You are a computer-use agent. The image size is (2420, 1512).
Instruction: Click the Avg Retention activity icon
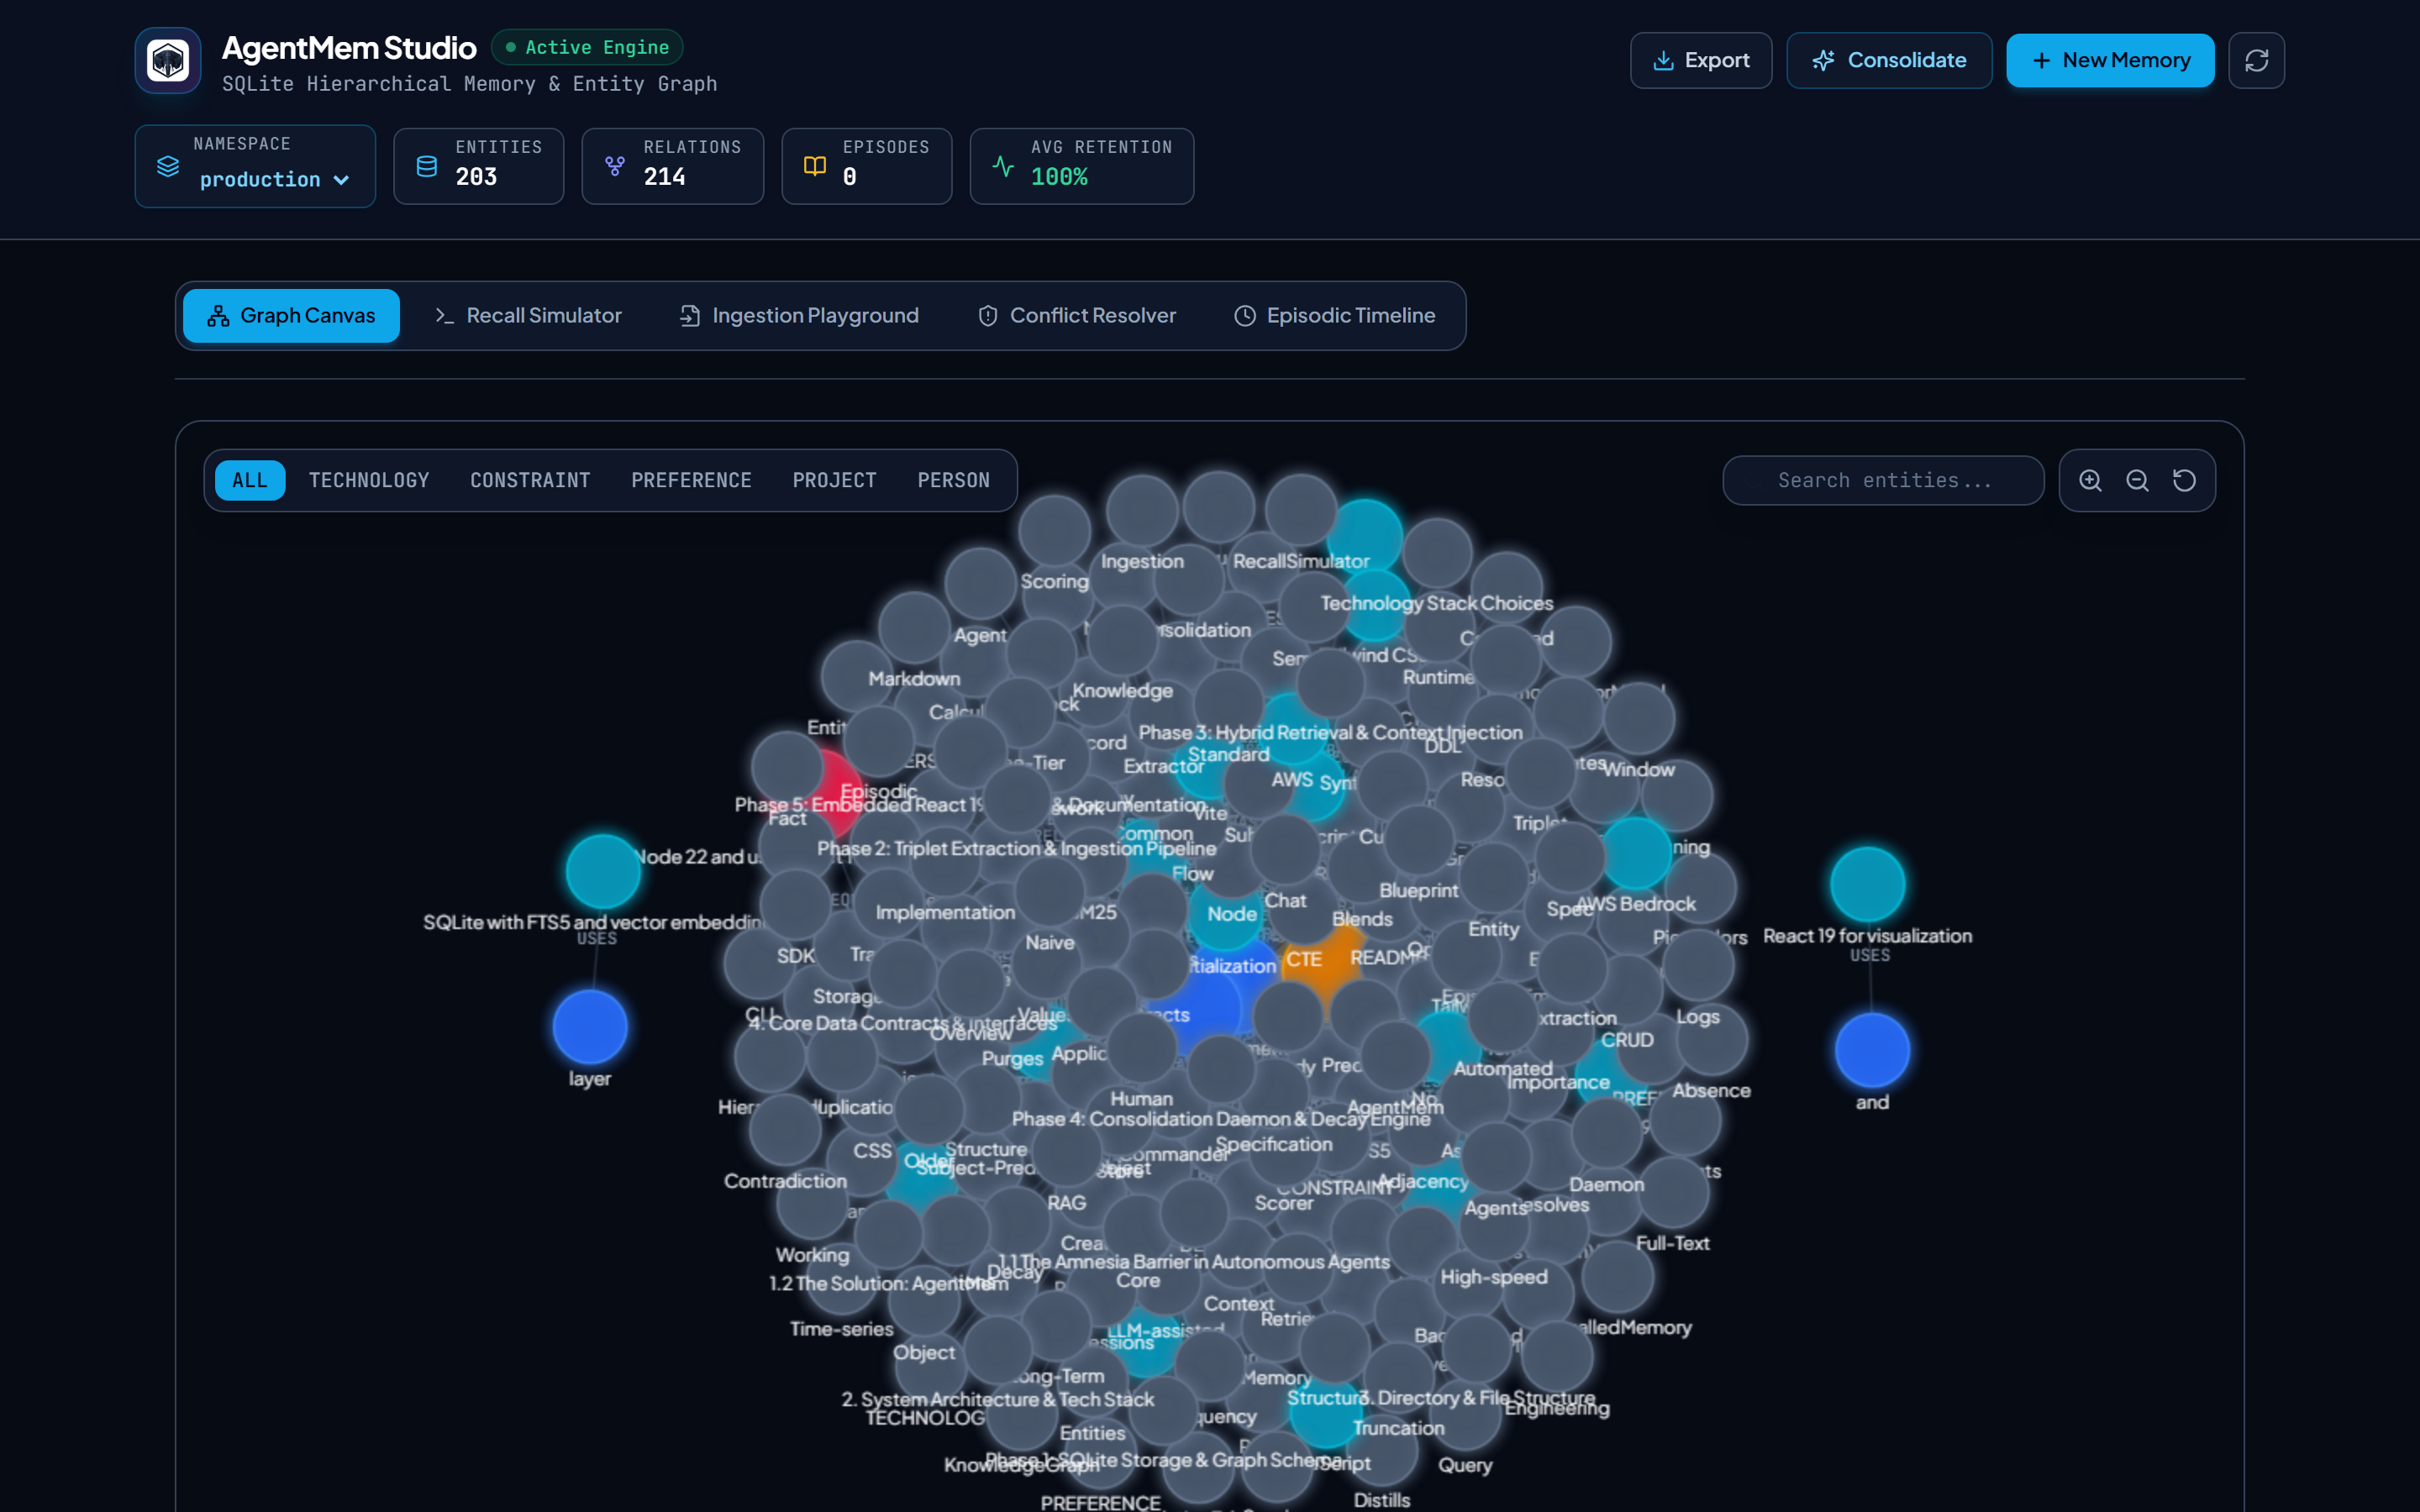coord(1003,166)
